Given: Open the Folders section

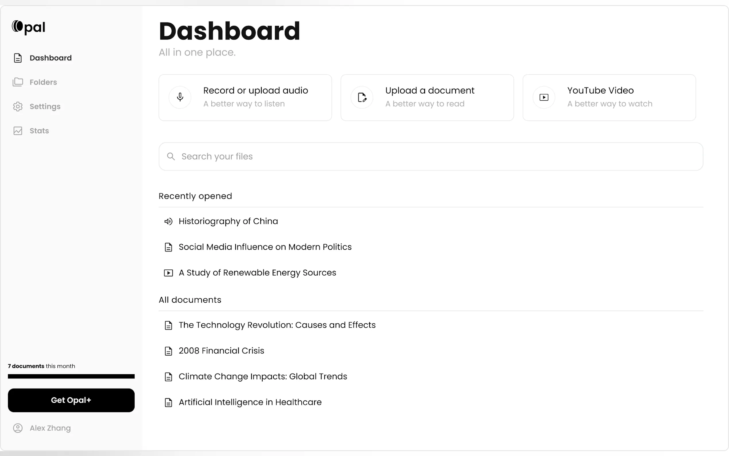Looking at the screenshot, I should click(43, 82).
